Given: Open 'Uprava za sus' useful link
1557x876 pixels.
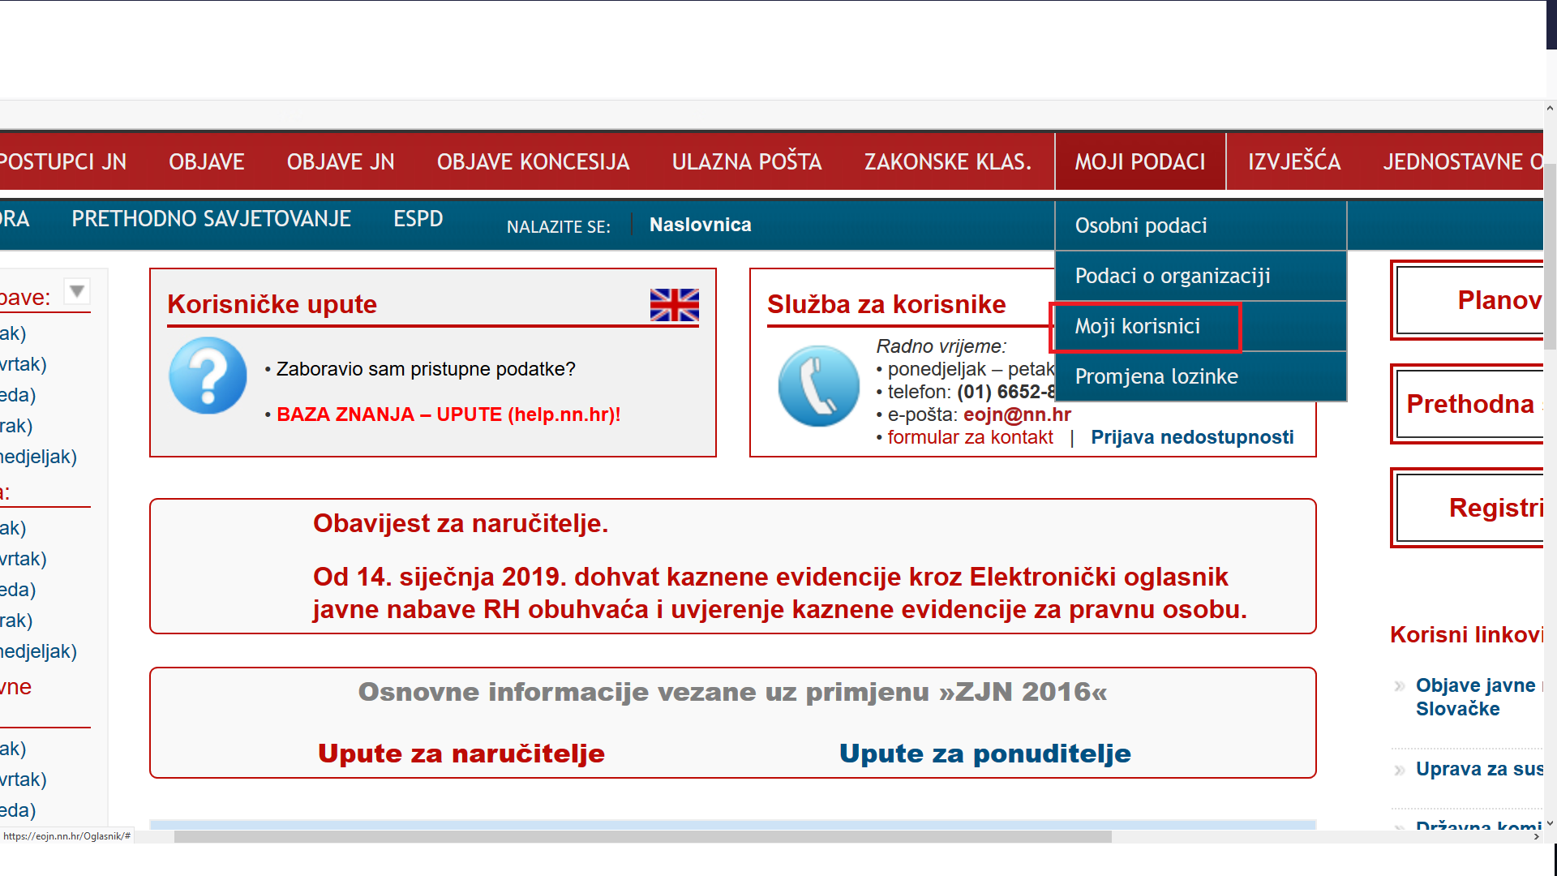Looking at the screenshot, I should pyautogui.click(x=1479, y=769).
